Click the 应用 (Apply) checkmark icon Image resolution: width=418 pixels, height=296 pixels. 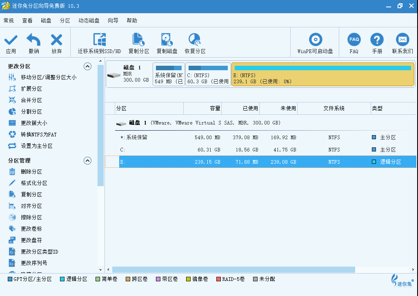11,40
